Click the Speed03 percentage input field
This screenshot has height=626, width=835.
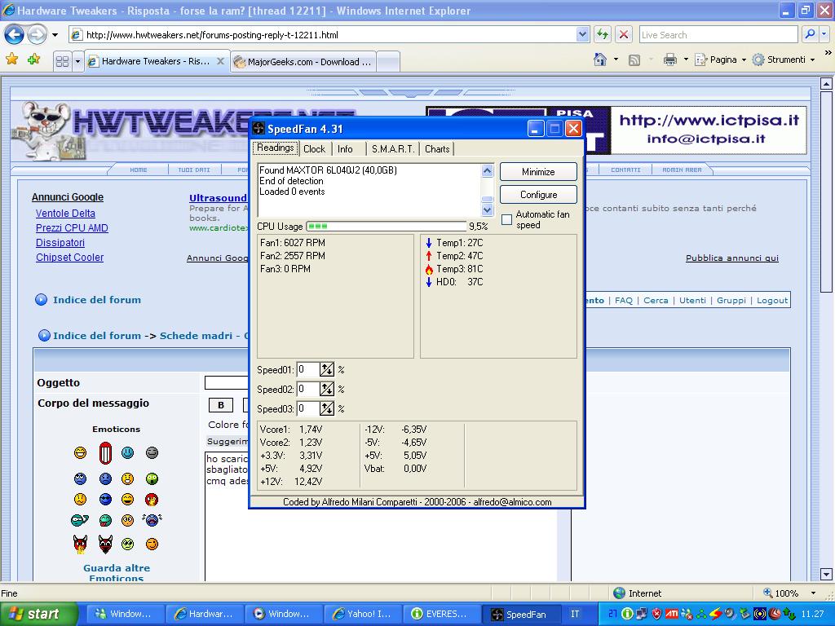pos(307,409)
